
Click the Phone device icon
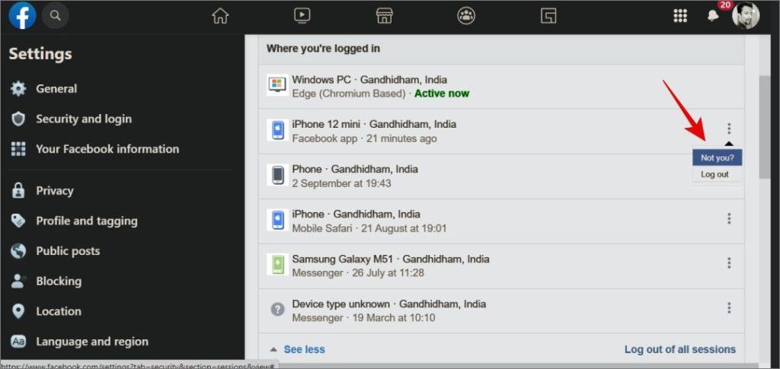click(277, 175)
